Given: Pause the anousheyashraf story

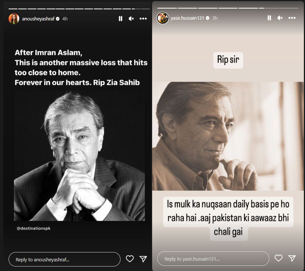Looking at the screenshot, I should [121, 19].
